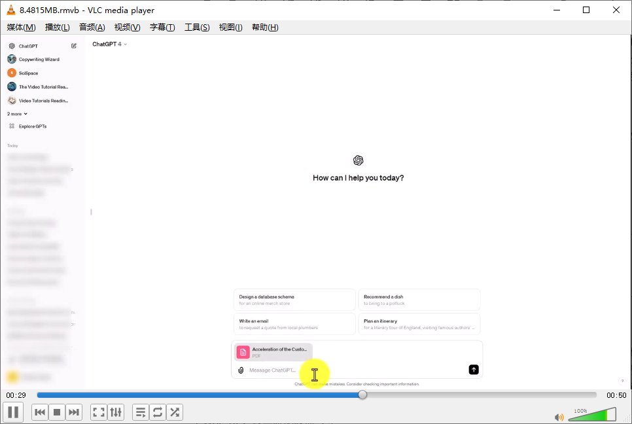
Task: Click the ChatGPT logo in sidebar
Action: click(x=12, y=46)
